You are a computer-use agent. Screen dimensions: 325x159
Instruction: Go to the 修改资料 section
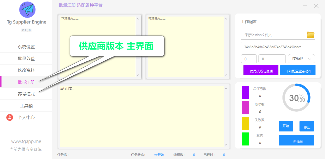26,70
